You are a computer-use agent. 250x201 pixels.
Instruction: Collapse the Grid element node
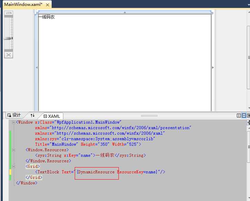[x=13, y=167]
